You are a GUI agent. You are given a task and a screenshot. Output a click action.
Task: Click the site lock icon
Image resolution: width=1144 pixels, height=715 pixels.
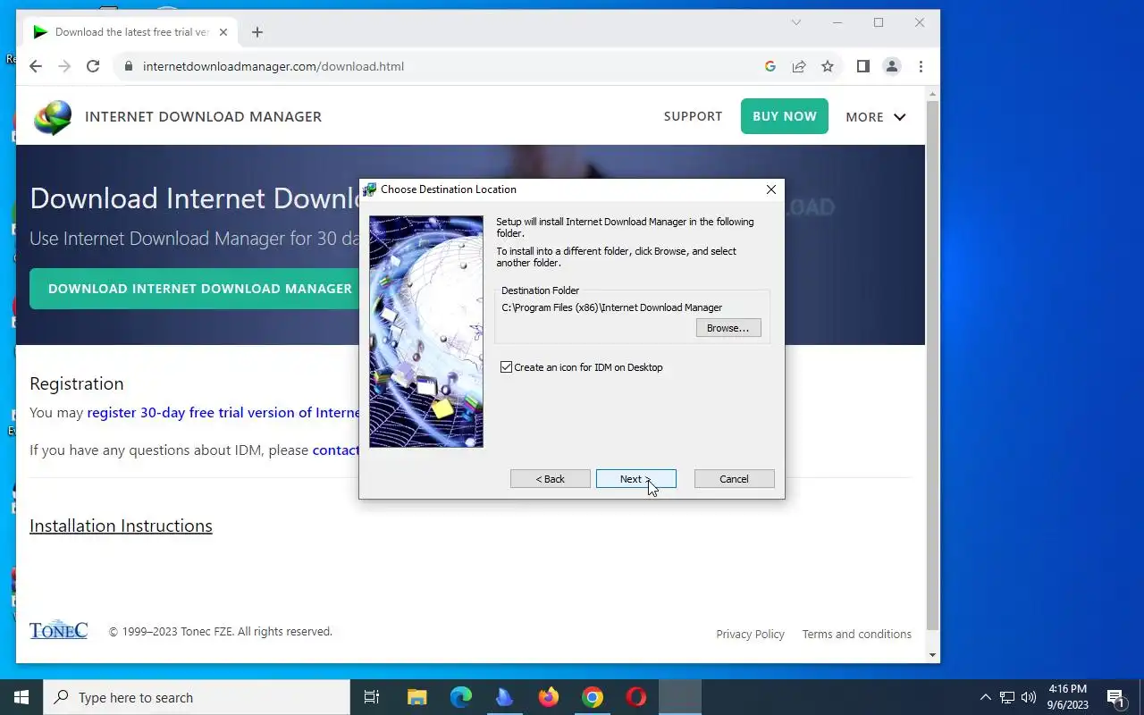(128, 66)
